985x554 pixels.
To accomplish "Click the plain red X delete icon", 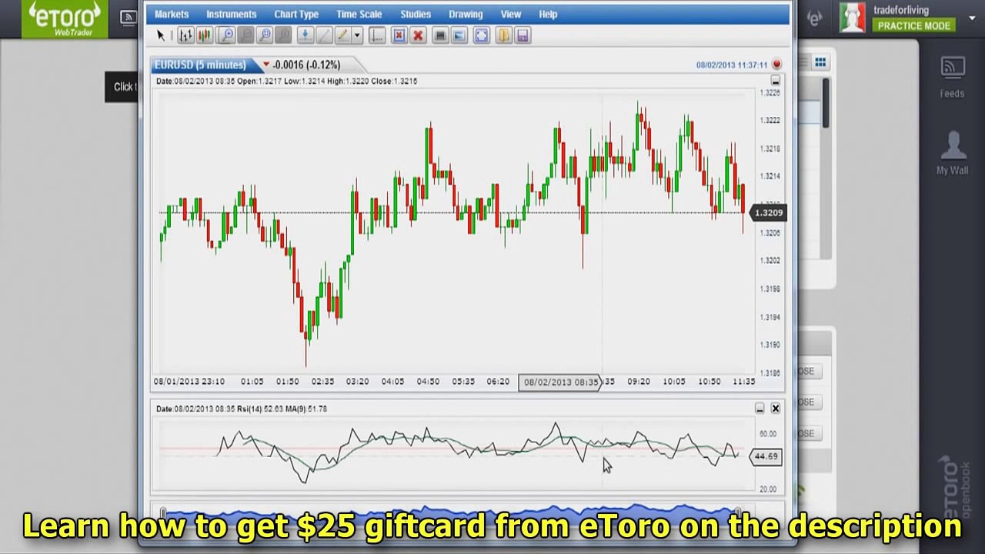I will [418, 35].
